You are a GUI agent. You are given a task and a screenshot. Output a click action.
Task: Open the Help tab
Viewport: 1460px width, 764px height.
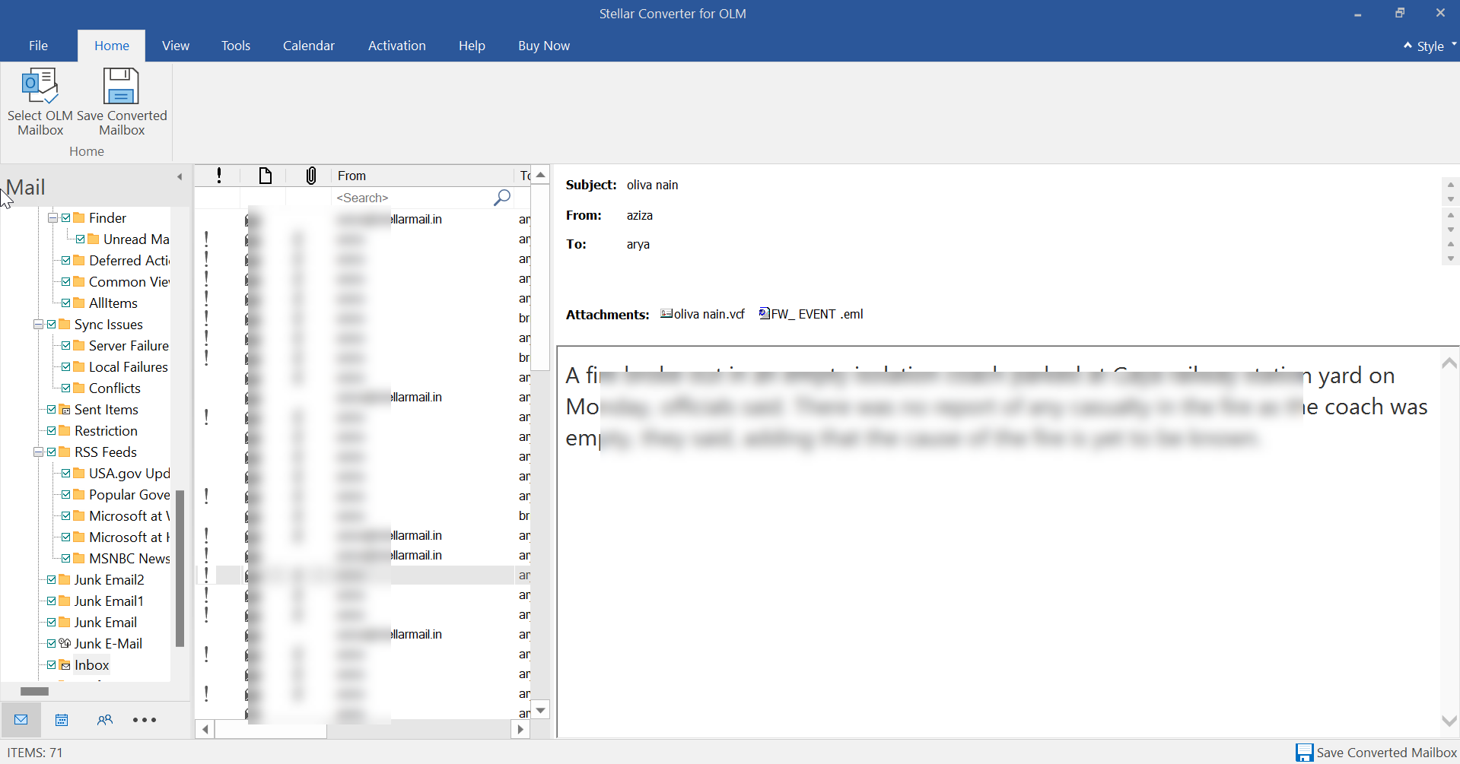472,46
